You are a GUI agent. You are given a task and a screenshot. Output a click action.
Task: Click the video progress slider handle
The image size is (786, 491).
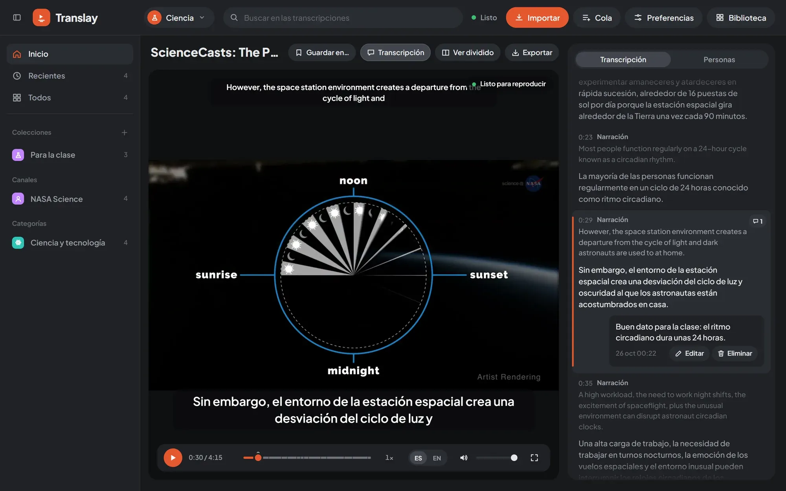pyautogui.click(x=258, y=458)
